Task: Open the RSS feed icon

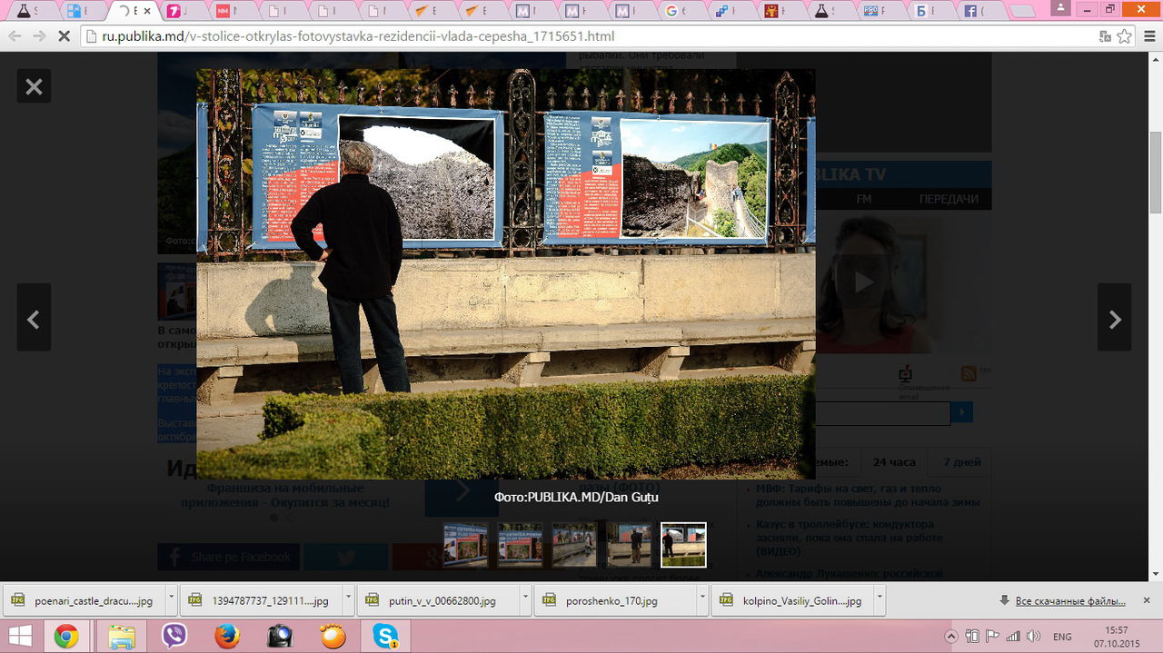Action: point(969,373)
